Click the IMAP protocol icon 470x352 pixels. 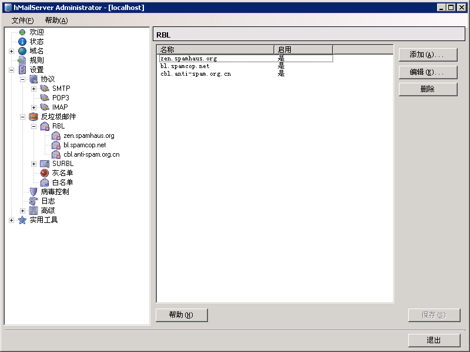45,107
